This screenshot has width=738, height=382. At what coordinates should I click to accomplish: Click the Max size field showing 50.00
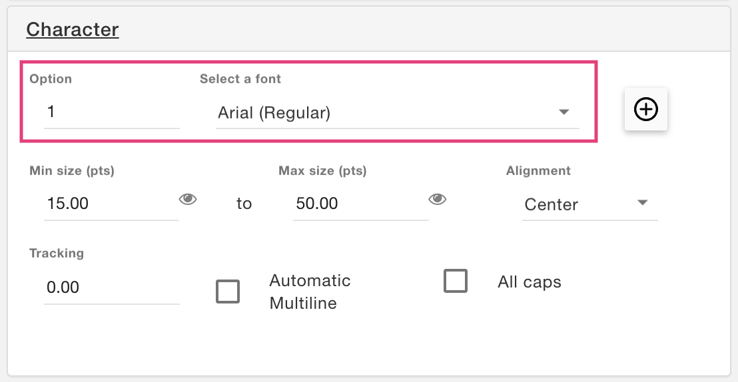click(360, 204)
